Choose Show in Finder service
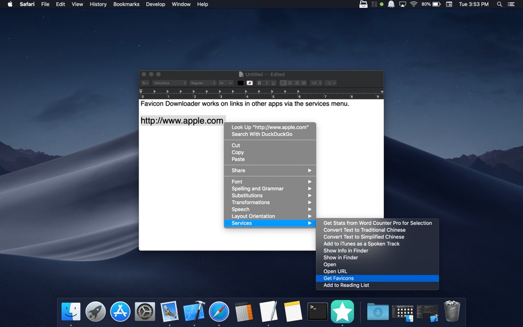523x327 pixels. [x=377, y=258]
